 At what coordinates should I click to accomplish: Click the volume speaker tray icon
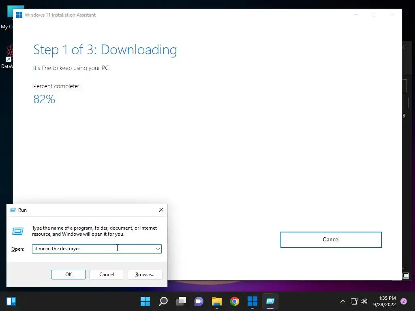pos(364,301)
